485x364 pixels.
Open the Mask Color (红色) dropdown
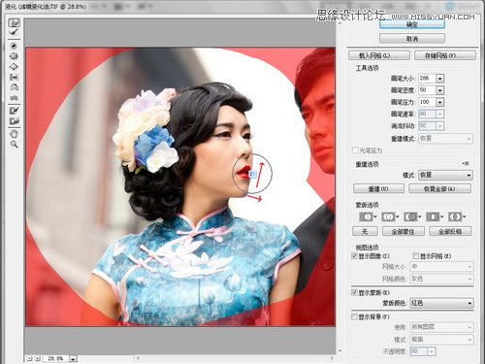click(441, 303)
